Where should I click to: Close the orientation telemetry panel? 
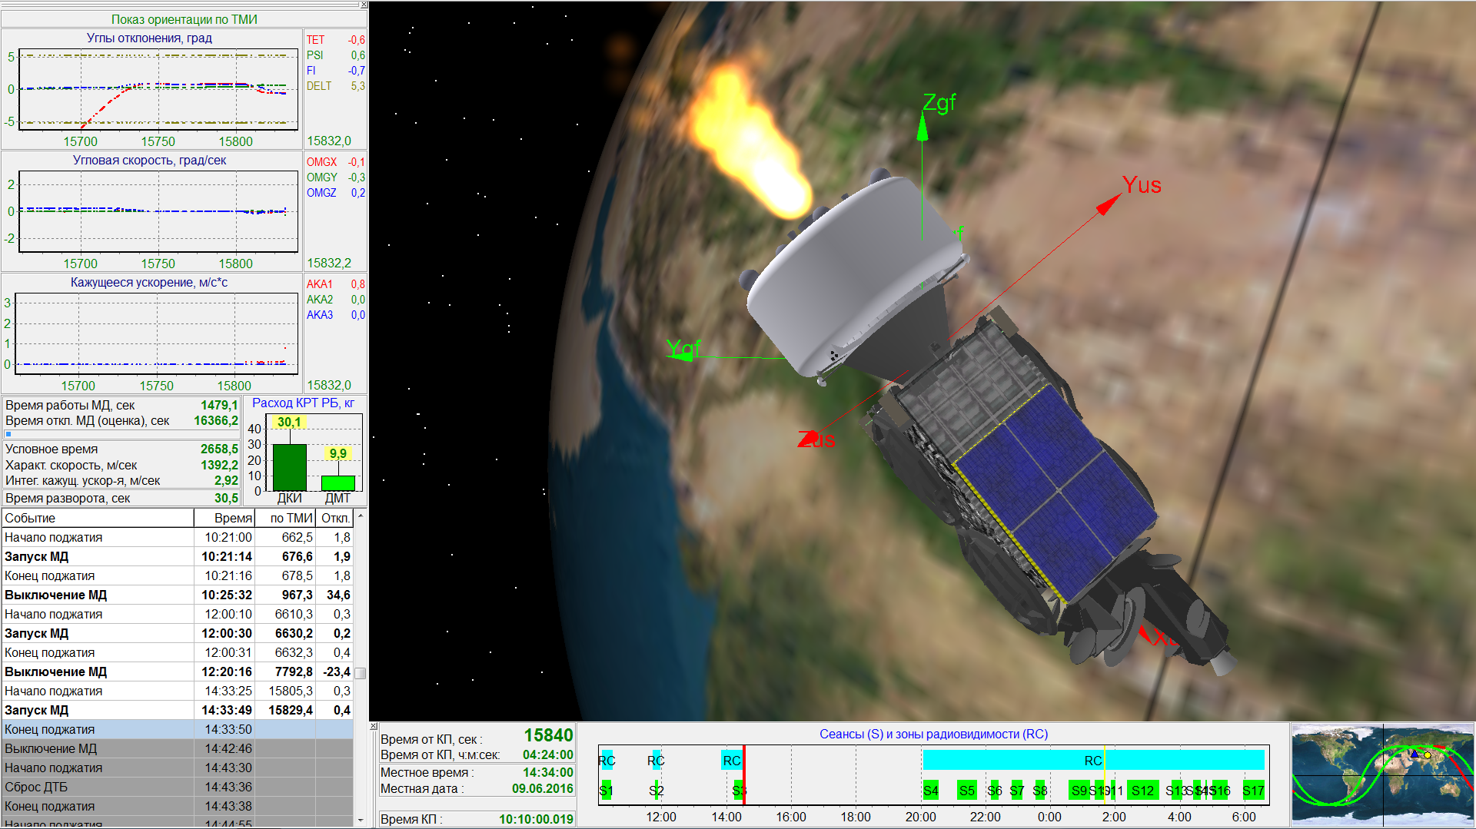(x=364, y=5)
